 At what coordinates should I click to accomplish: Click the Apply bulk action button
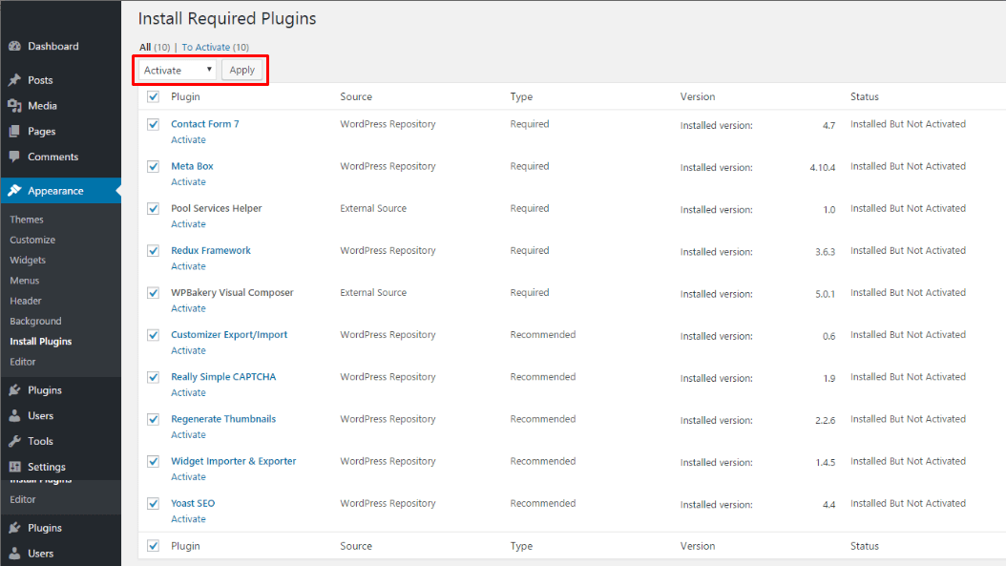[x=241, y=70]
